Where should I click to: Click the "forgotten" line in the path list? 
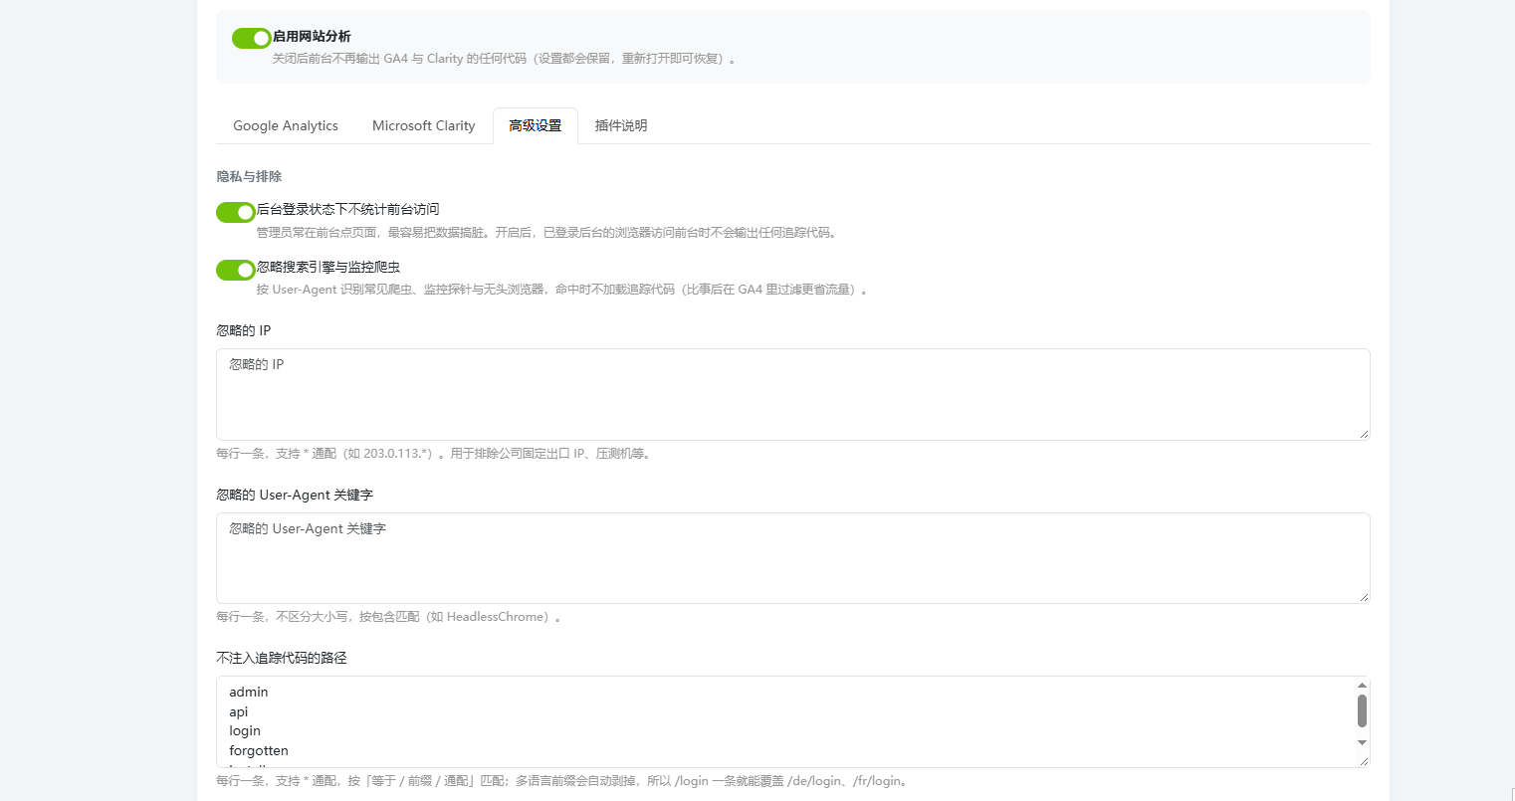point(259,750)
